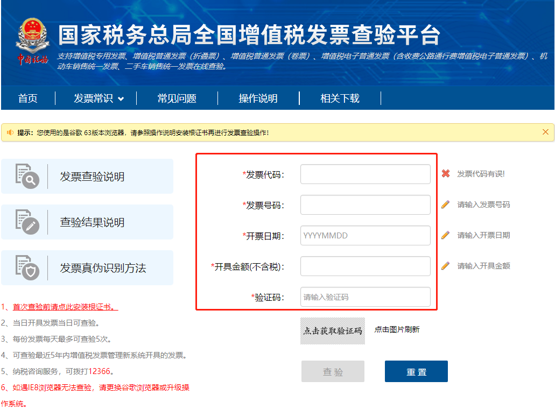The height and width of the screenshot is (416, 555).
Task: Click the 重置 reset button
Action: (x=416, y=371)
